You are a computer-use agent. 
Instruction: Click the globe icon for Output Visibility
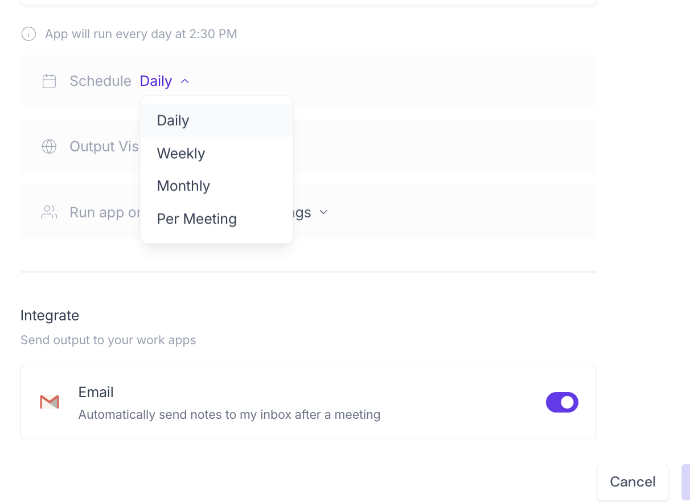pos(49,146)
